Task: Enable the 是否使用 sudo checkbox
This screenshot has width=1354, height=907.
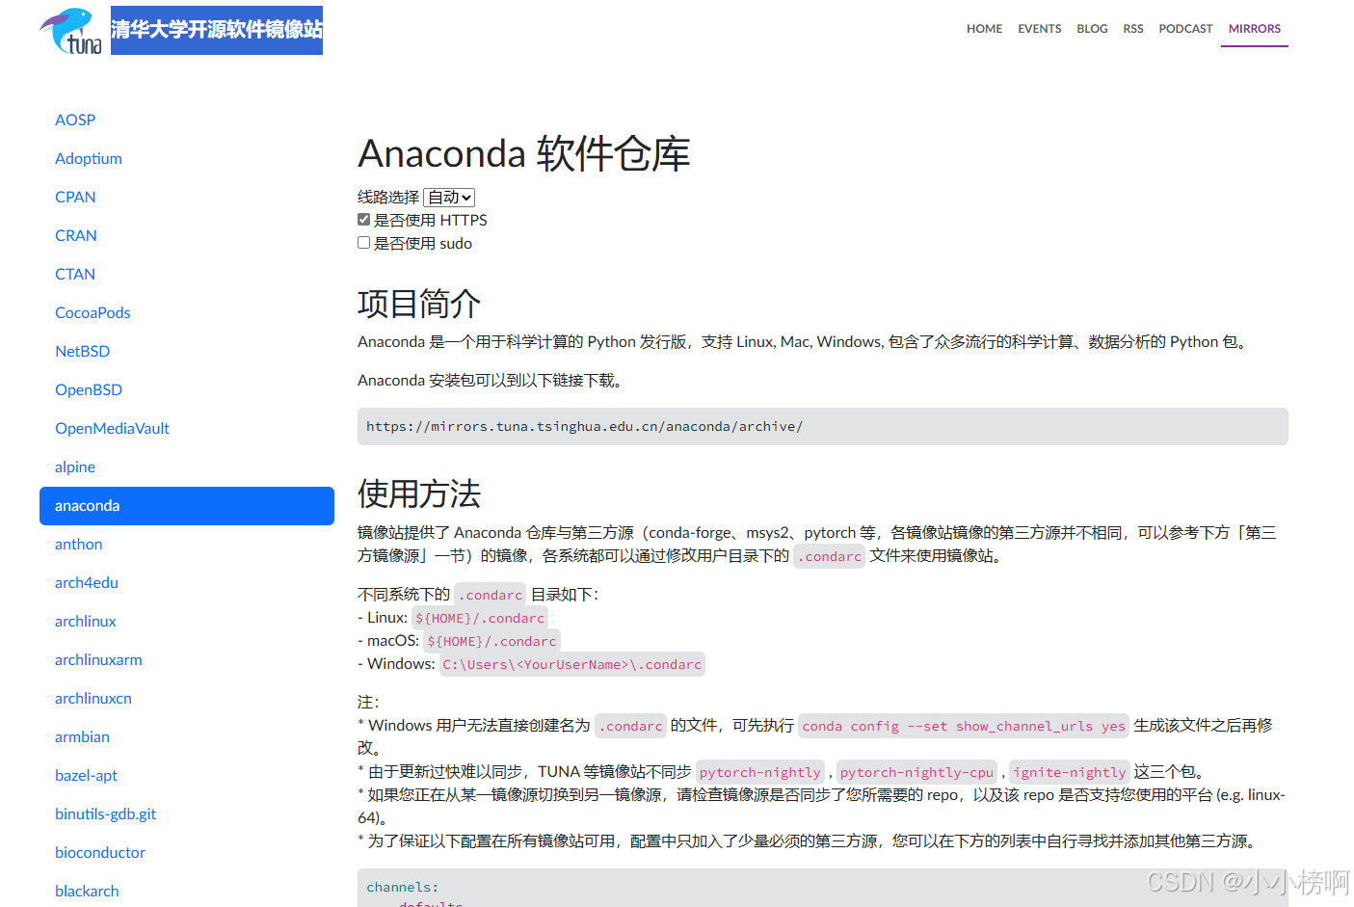Action: [x=364, y=243]
